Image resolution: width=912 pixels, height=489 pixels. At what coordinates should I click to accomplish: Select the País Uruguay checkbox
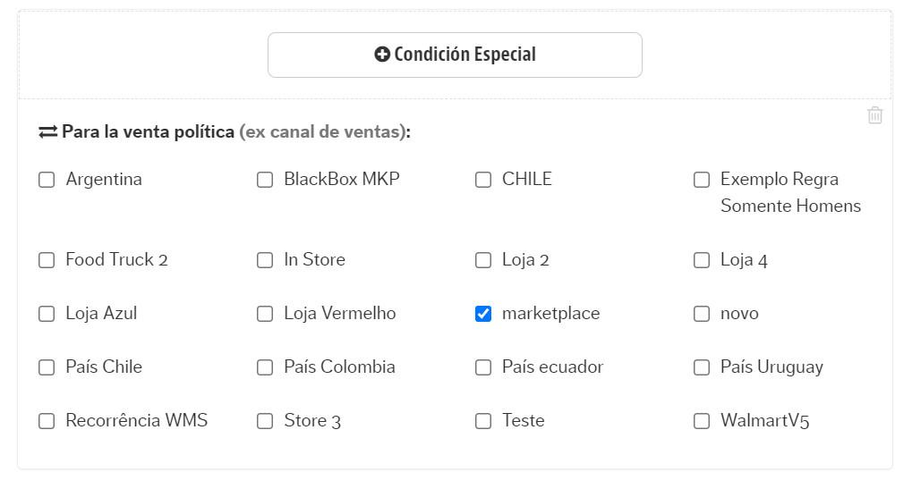[x=702, y=367]
